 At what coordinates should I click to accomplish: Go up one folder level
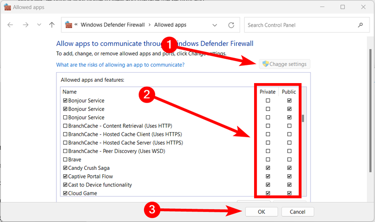pos(52,25)
